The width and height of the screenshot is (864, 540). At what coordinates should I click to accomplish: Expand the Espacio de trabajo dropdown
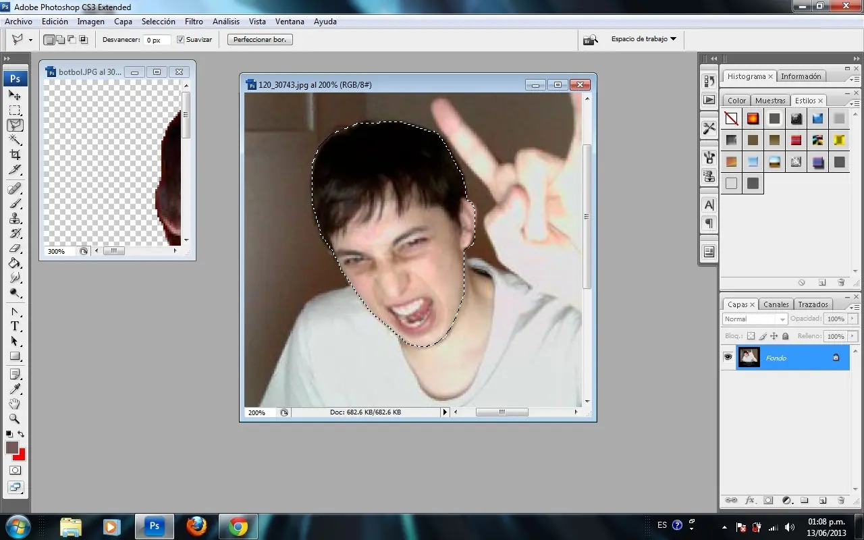point(643,39)
